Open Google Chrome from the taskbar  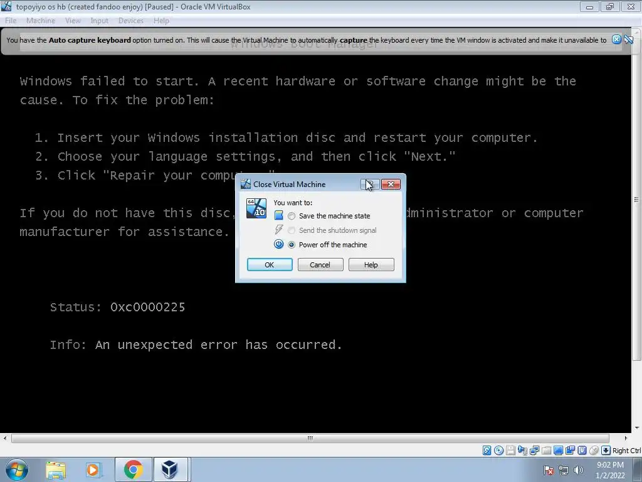coord(133,469)
